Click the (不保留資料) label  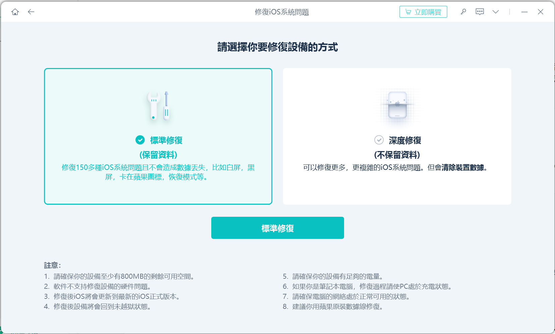coord(397,155)
